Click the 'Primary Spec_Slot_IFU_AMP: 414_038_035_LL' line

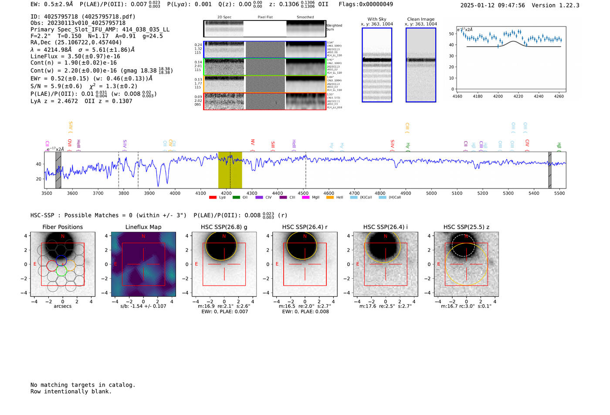(100, 30)
